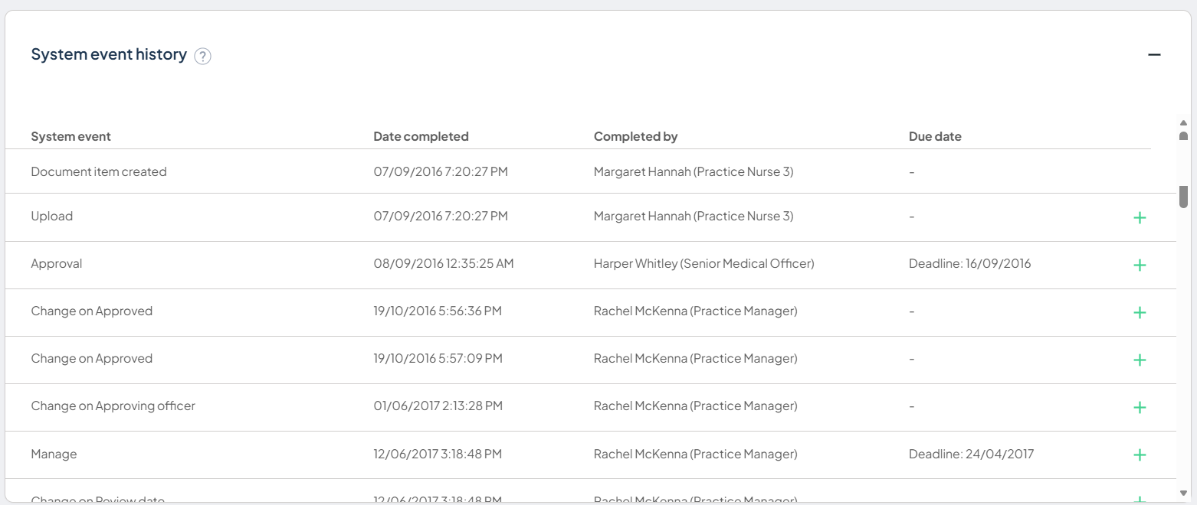Screen dimensions: 1197x505
Task: Click the System event history title
Action: pos(109,55)
